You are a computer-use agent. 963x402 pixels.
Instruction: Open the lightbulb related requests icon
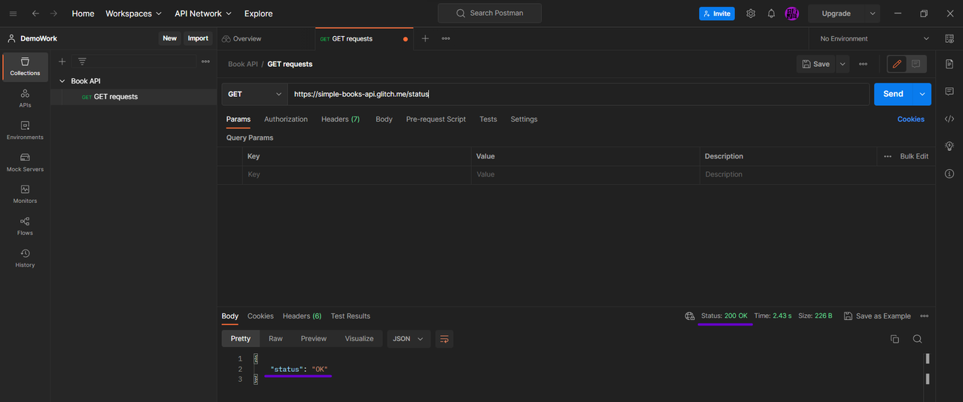pos(949,146)
